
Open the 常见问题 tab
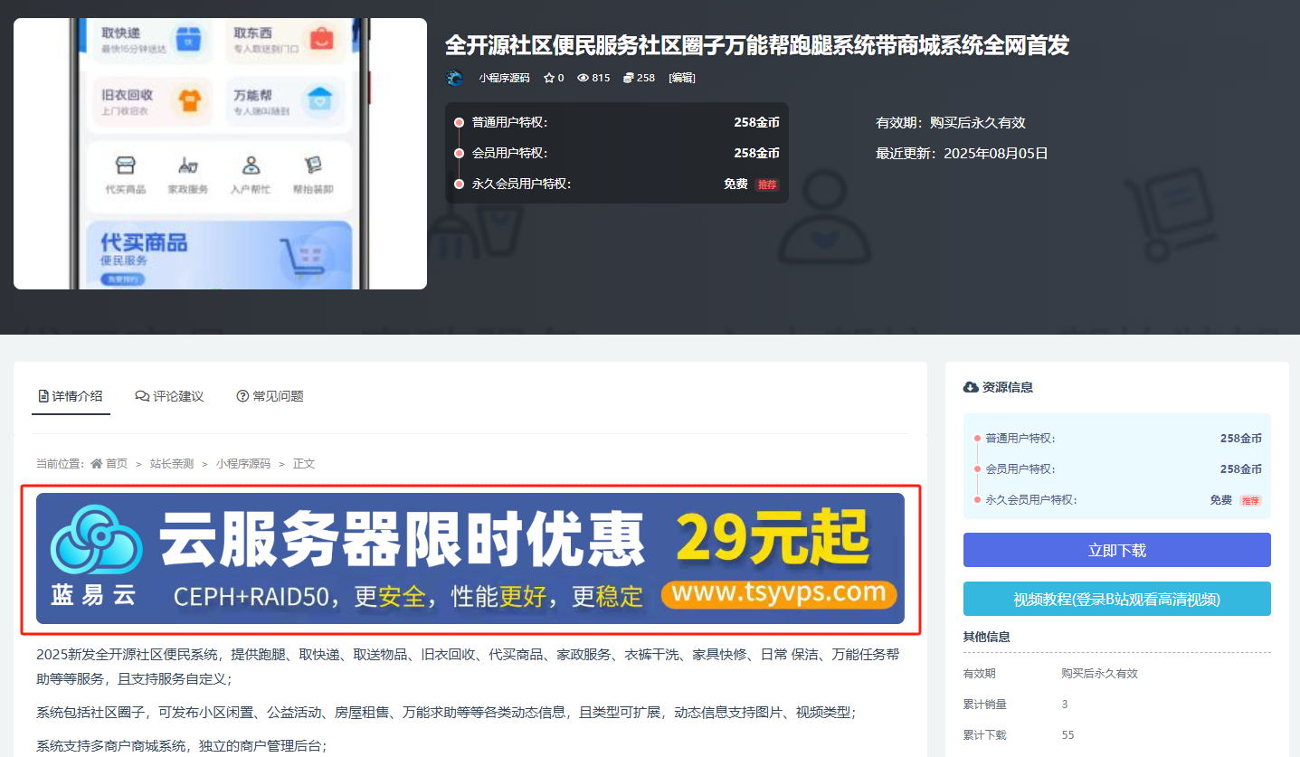click(270, 396)
